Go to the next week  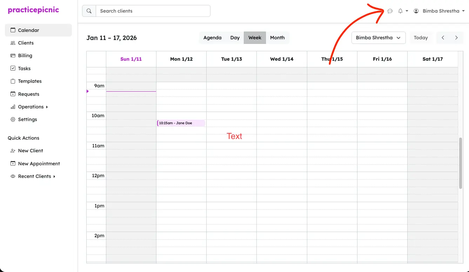click(456, 38)
